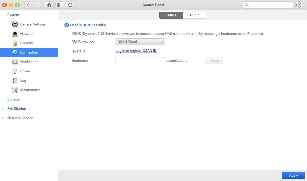Click the Security padlock icon
This screenshot has width=307, height=181.
click(x=15, y=43)
